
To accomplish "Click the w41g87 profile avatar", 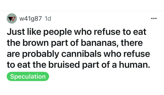I will point(12,18).
